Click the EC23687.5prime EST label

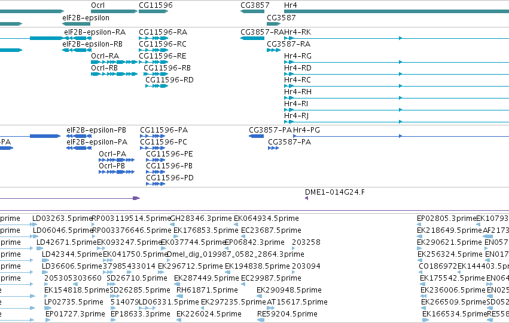[271, 230]
